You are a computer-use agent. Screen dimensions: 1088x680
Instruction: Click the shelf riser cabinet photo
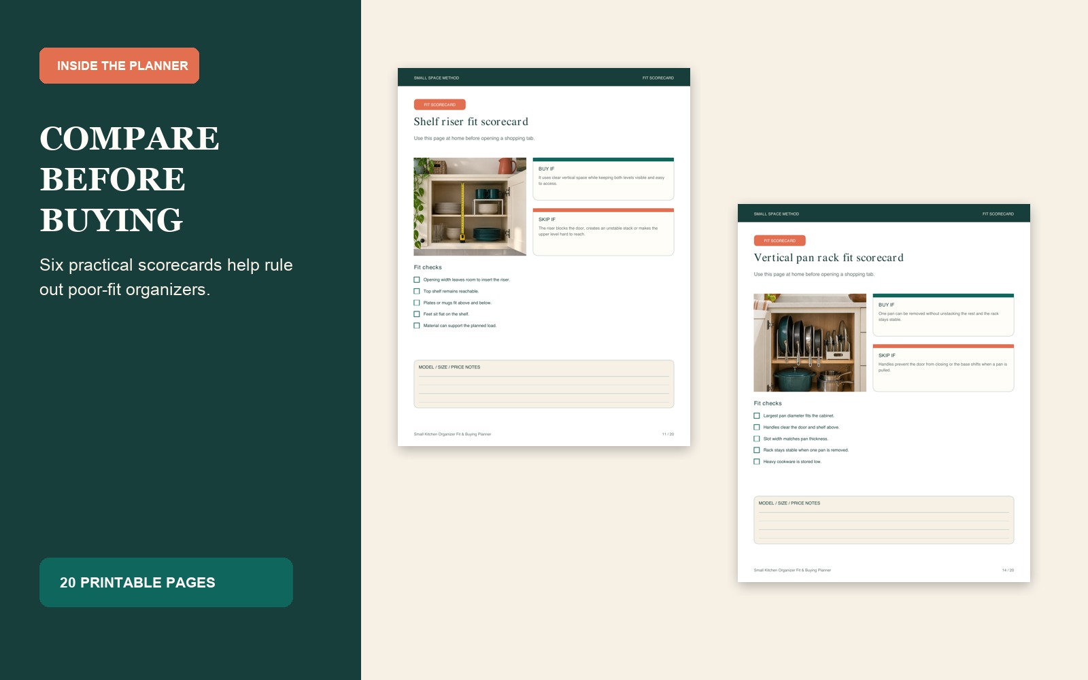[x=470, y=207]
